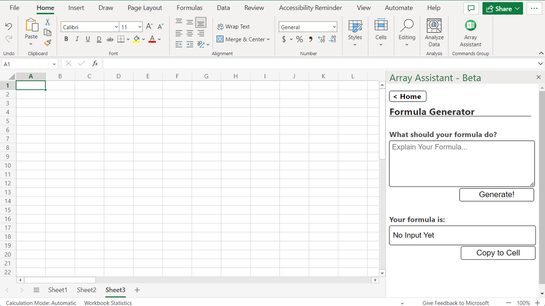Viewport: 545px width, 306px height.
Task: Click Explain Your Formula text area
Action: click(x=462, y=164)
